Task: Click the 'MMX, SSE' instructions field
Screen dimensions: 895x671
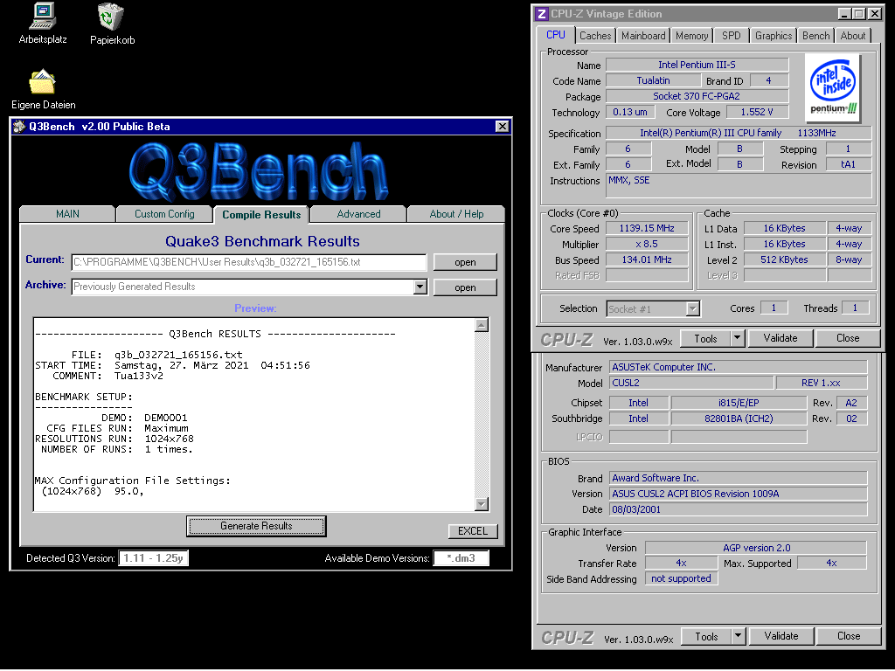Action: tap(738, 185)
